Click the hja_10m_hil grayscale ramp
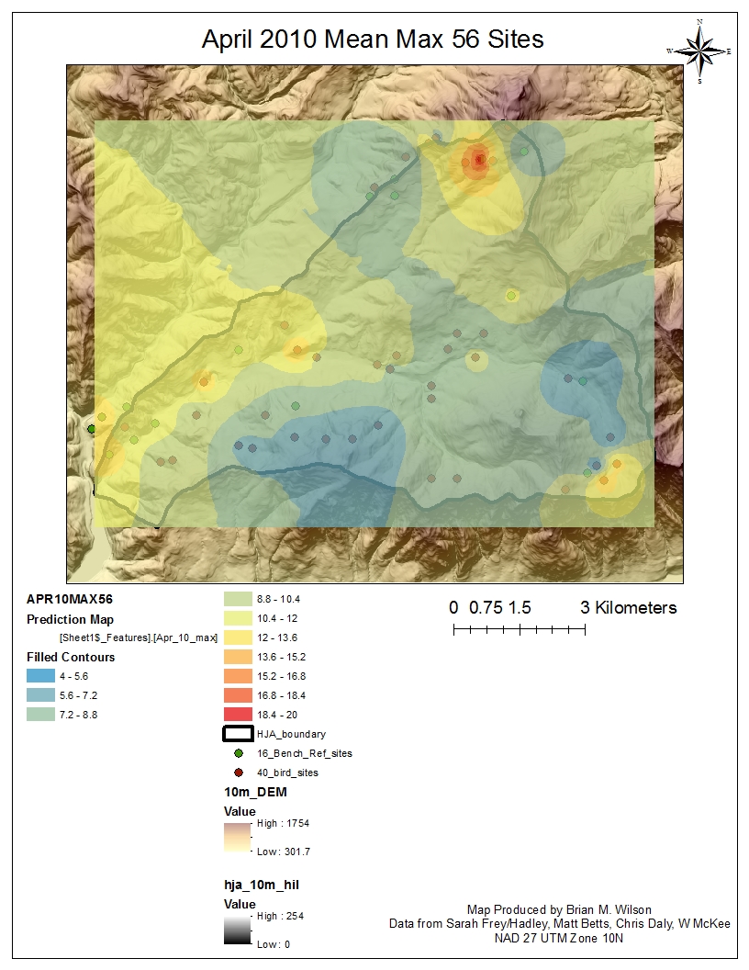The width and height of the screenshot is (749, 970). click(238, 931)
